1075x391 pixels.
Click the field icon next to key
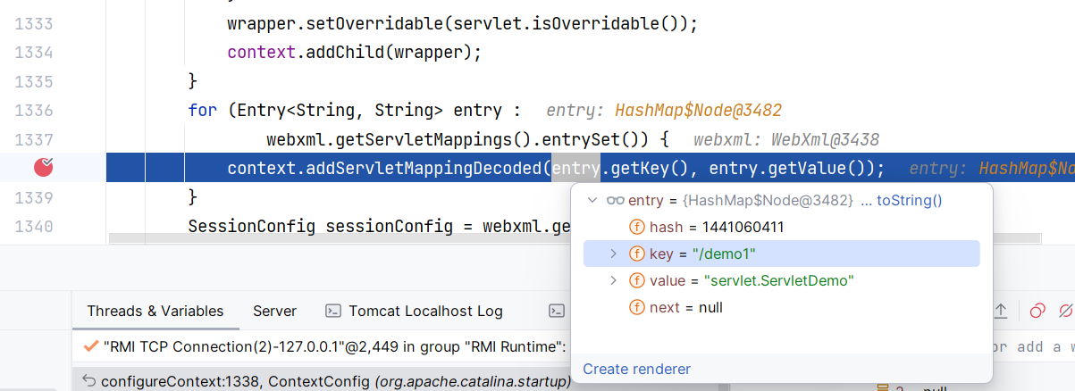click(637, 254)
